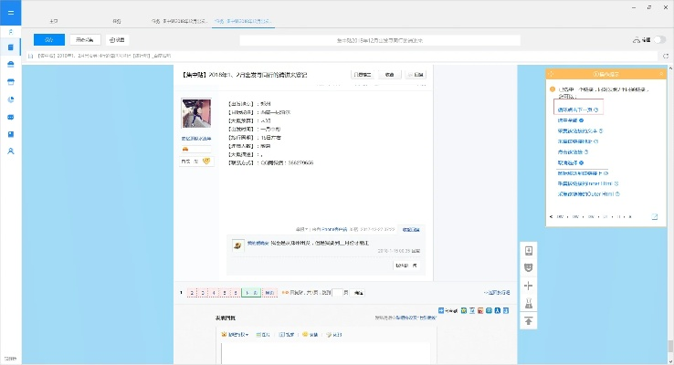This screenshot has width=674, height=365.
Task: Click the commenter's small avatar
Action: tap(237, 245)
